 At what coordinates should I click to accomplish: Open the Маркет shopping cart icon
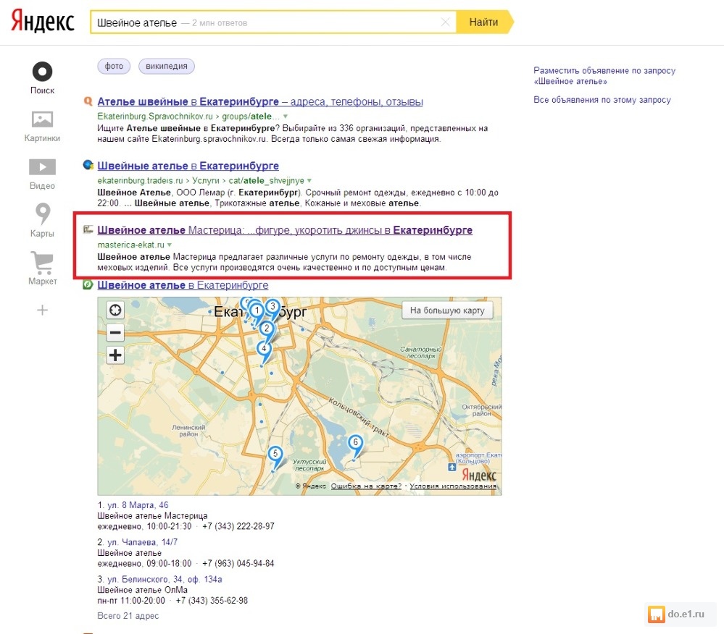[x=42, y=263]
